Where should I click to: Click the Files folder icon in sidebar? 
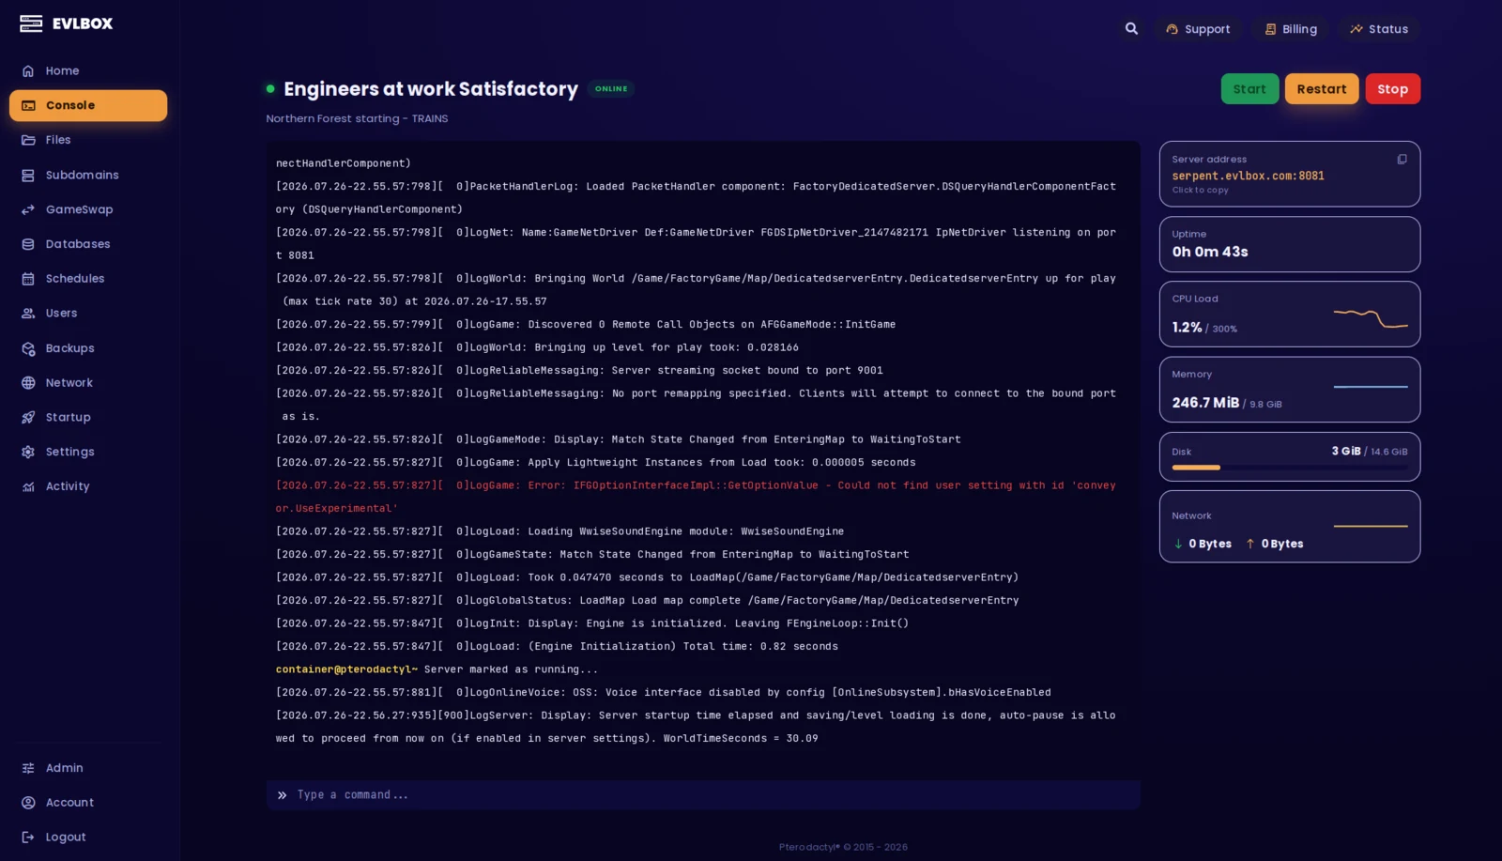tap(28, 140)
